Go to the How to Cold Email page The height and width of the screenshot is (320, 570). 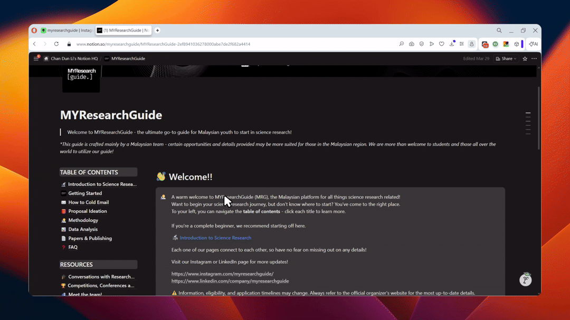(x=88, y=202)
